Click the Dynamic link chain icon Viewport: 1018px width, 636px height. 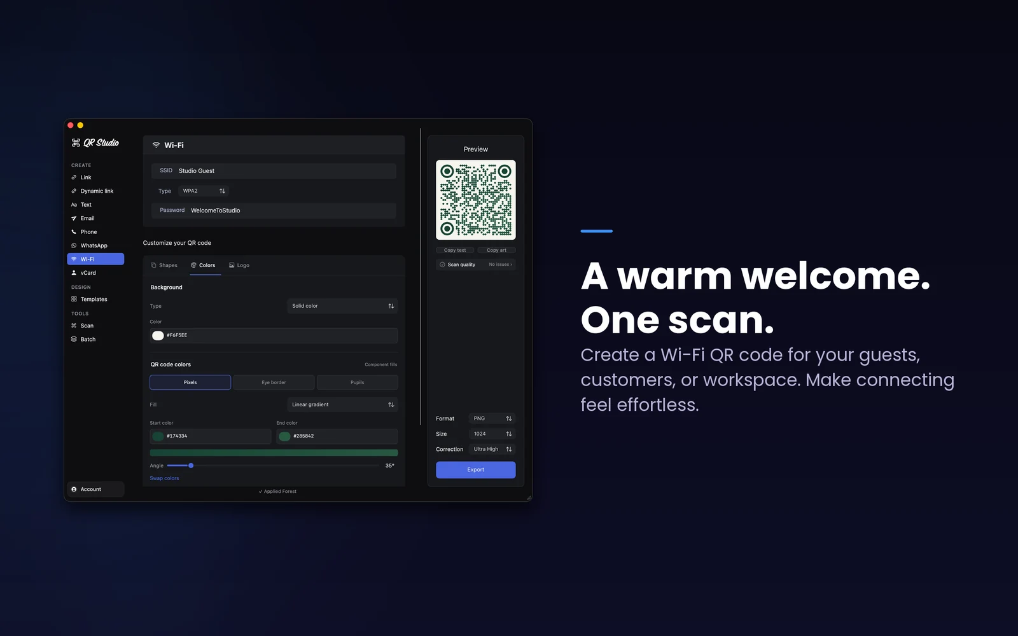(74, 191)
